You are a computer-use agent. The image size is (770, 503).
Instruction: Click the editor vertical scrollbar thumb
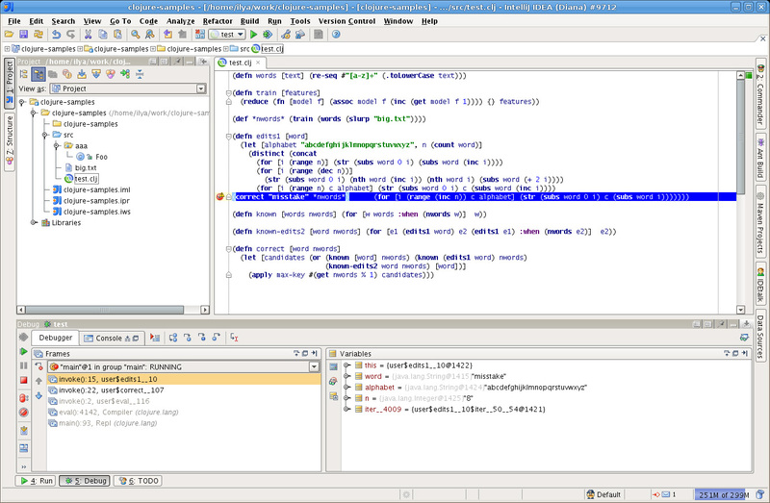click(740, 138)
